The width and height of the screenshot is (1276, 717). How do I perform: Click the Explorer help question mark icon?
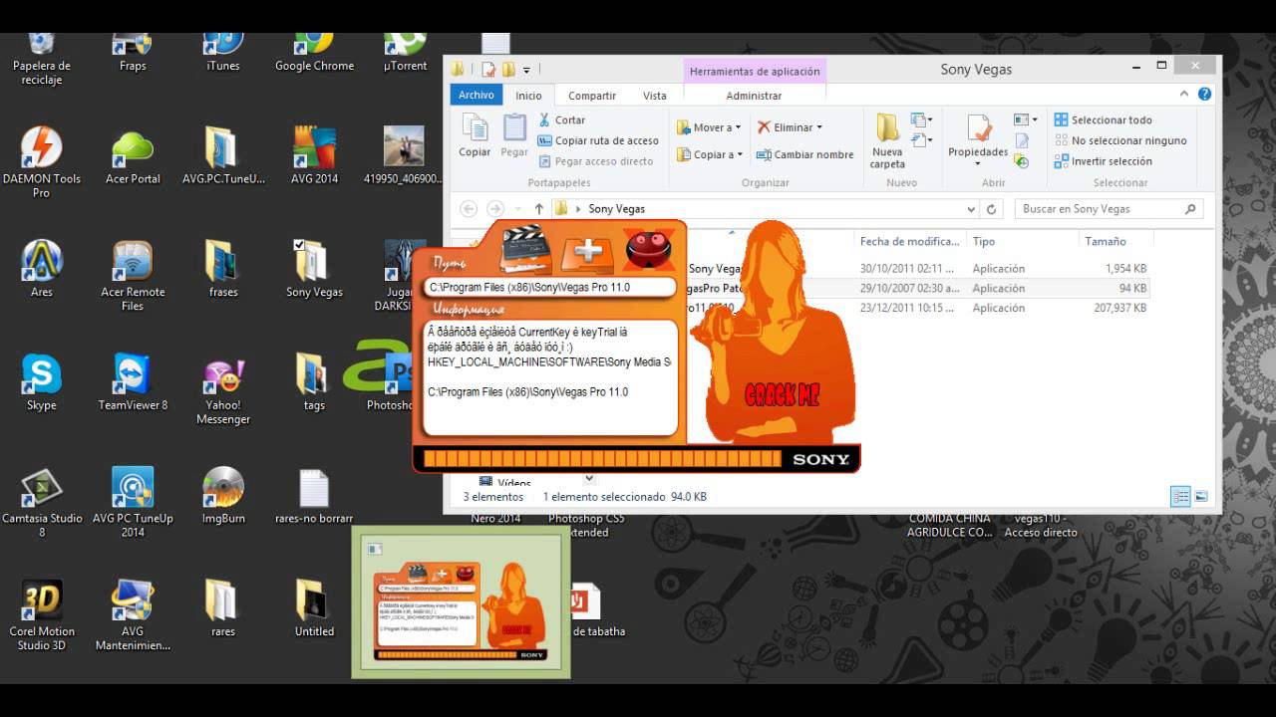pos(1205,95)
